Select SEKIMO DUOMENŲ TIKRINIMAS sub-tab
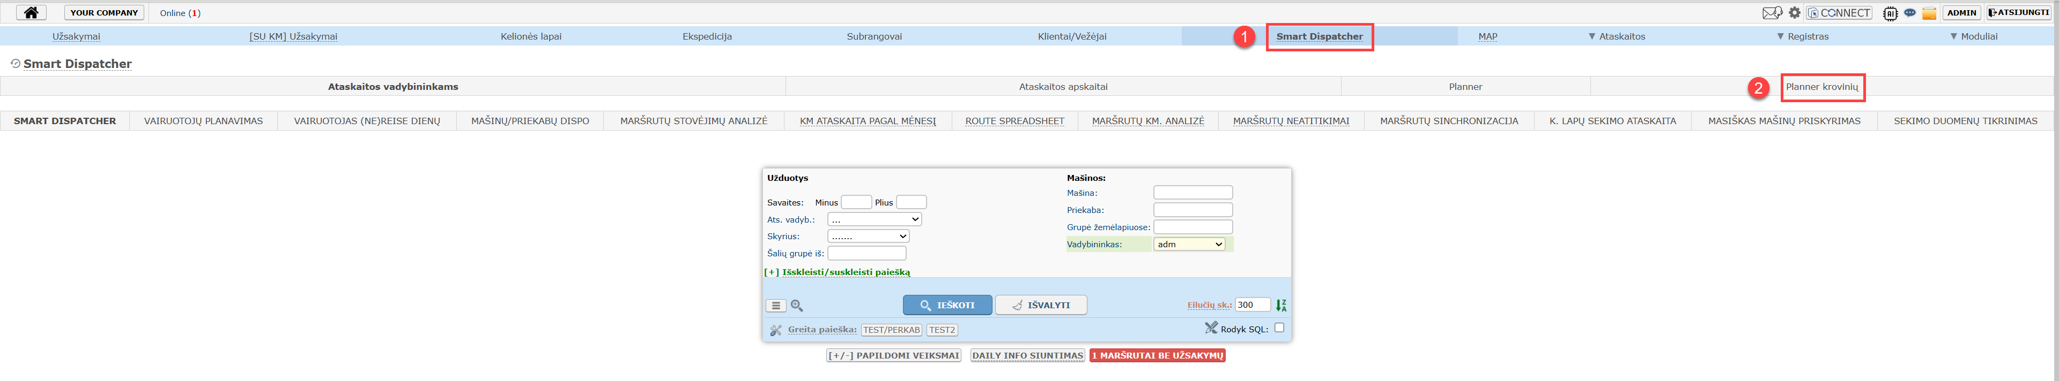2059x381 pixels. pos(1965,121)
